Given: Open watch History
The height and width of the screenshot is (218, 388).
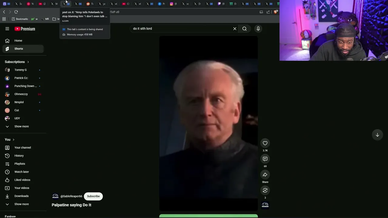Looking at the screenshot, I should pyautogui.click(x=23, y=156).
